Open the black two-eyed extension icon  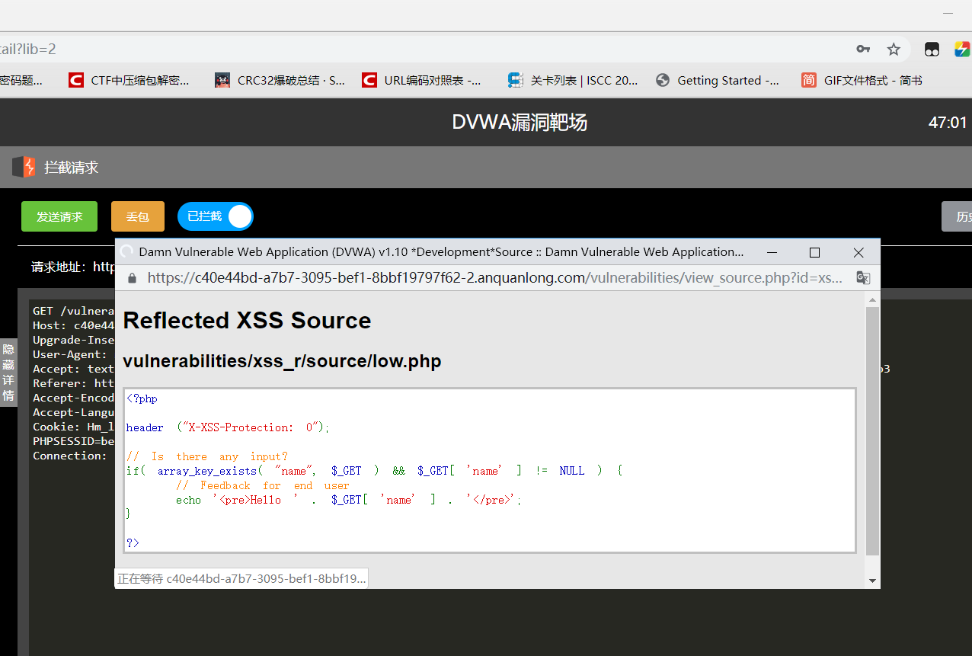(x=932, y=50)
